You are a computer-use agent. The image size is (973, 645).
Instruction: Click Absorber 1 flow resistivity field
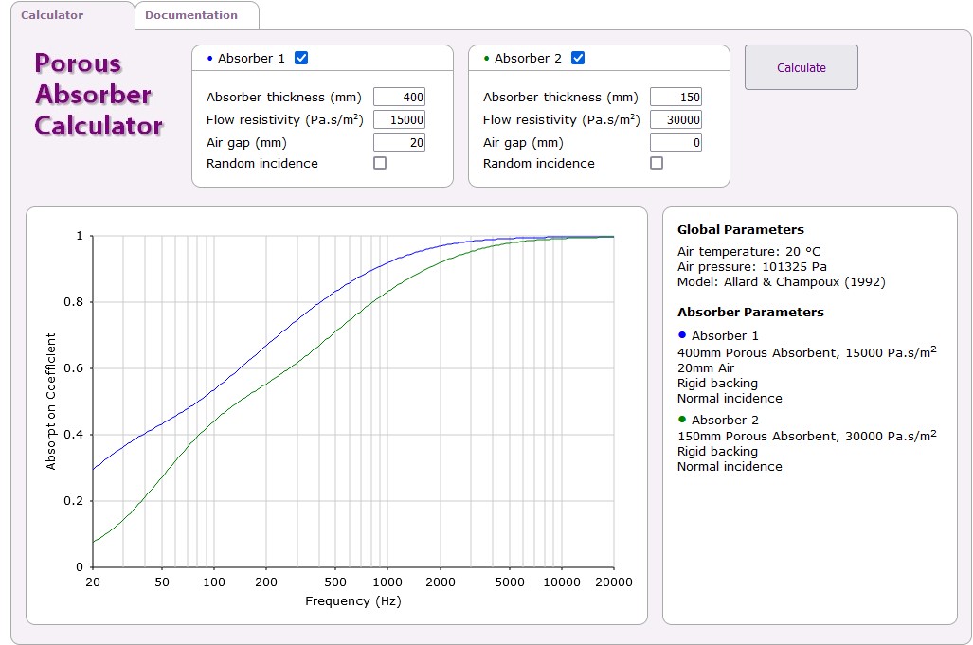(x=399, y=119)
